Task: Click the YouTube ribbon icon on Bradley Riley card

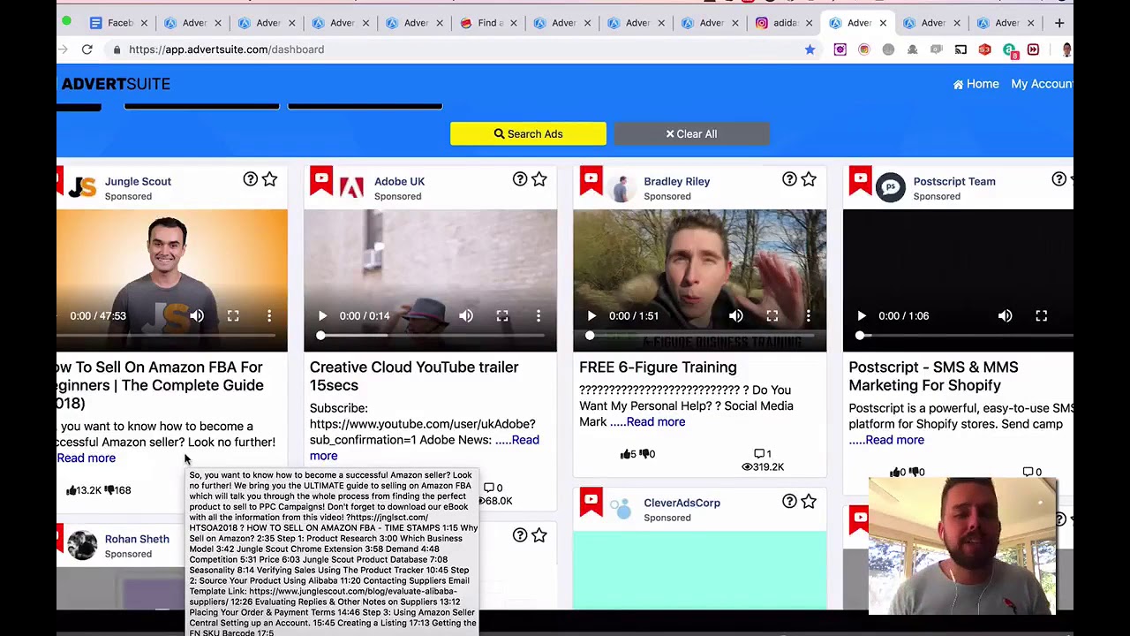Action: 591,180
